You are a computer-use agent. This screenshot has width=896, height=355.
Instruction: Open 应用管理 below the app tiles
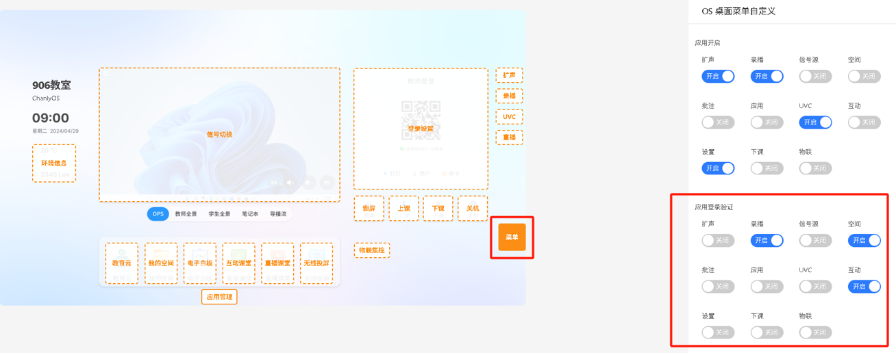pyautogui.click(x=219, y=297)
